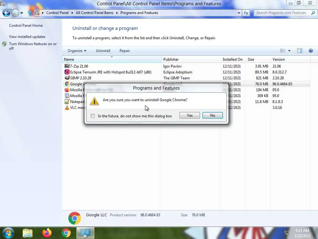Check do not show this dialog box
The width and height of the screenshot is (318, 239).
(x=93, y=116)
